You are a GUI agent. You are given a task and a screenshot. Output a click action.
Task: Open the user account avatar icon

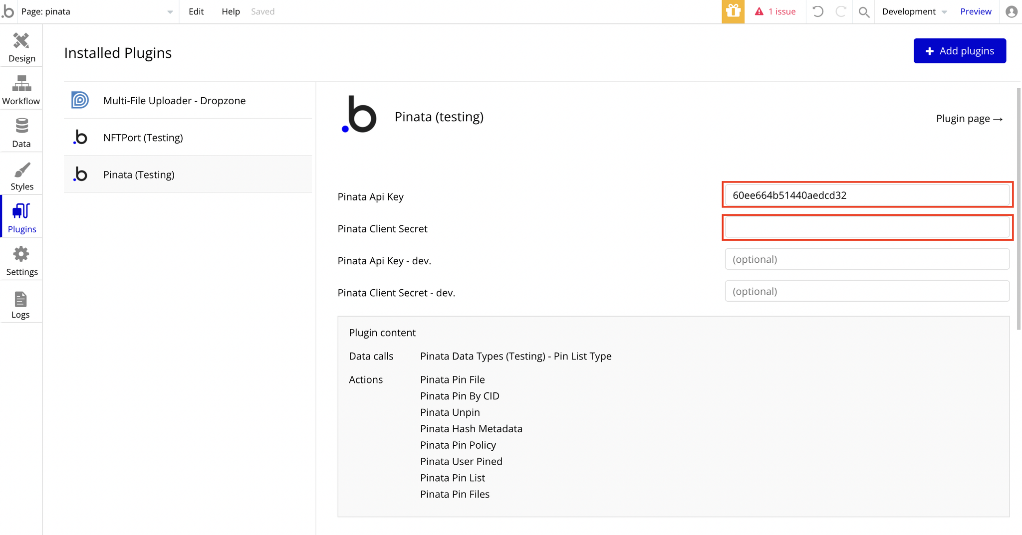tap(1012, 11)
